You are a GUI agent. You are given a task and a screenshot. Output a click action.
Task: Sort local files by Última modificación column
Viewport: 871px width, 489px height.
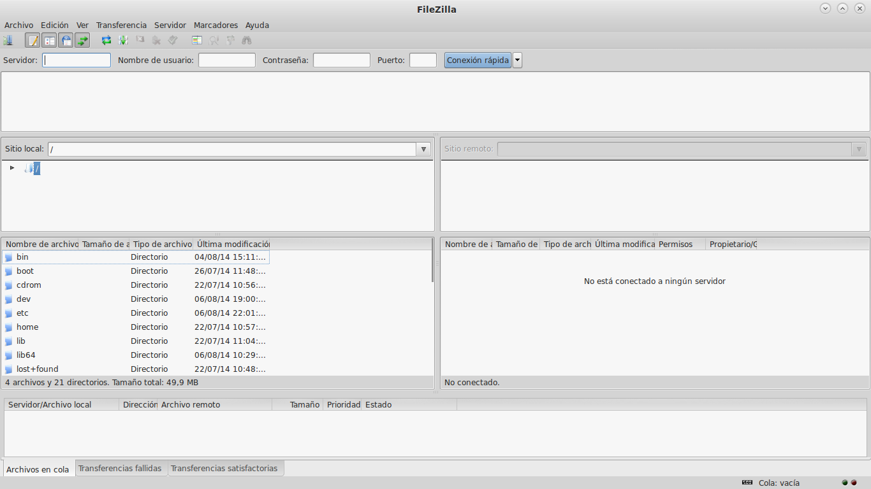tap(232, 244)
